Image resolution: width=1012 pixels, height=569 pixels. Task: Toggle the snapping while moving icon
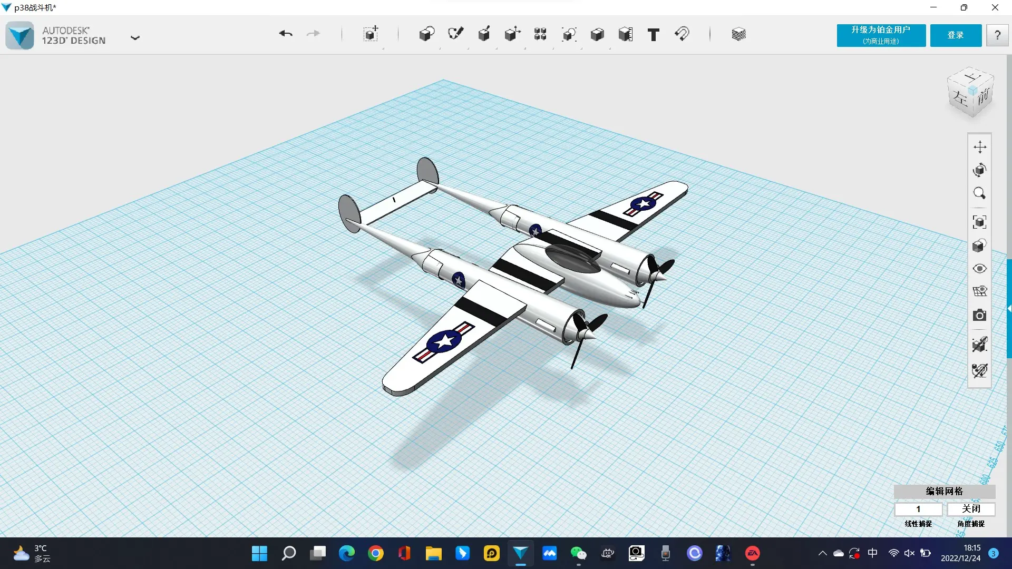980,345
